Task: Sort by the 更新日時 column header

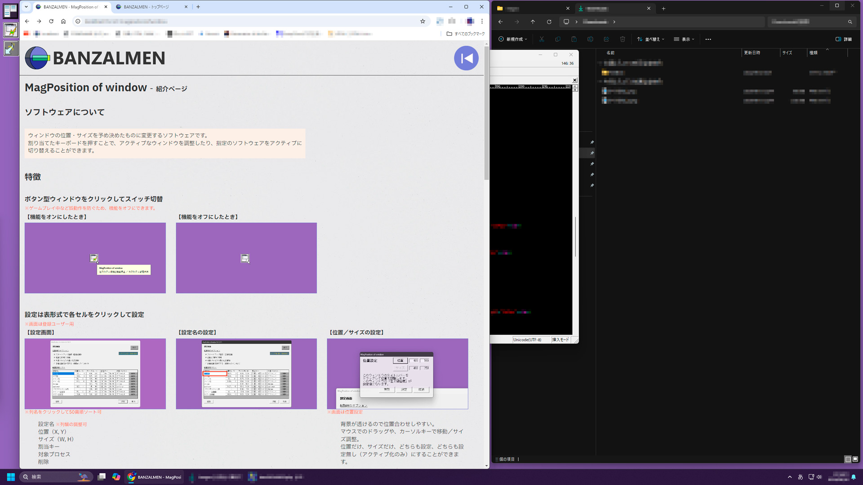Action: (752, 53)
